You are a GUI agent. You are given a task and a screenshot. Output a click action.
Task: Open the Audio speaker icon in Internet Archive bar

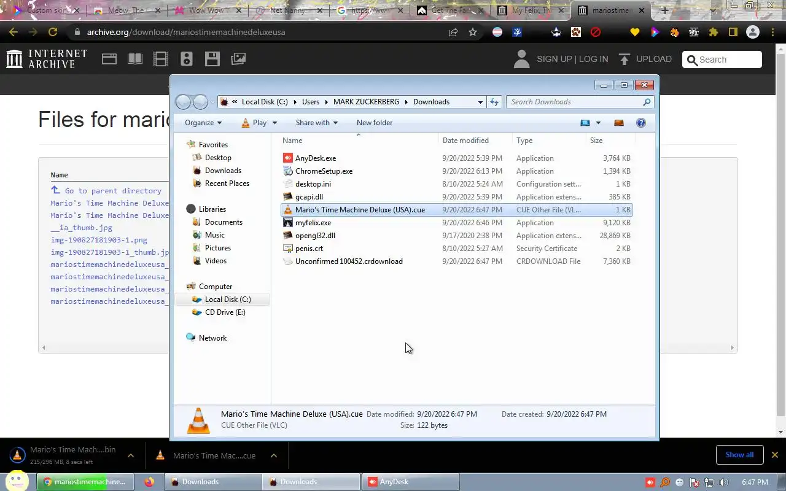coord(187,59)
